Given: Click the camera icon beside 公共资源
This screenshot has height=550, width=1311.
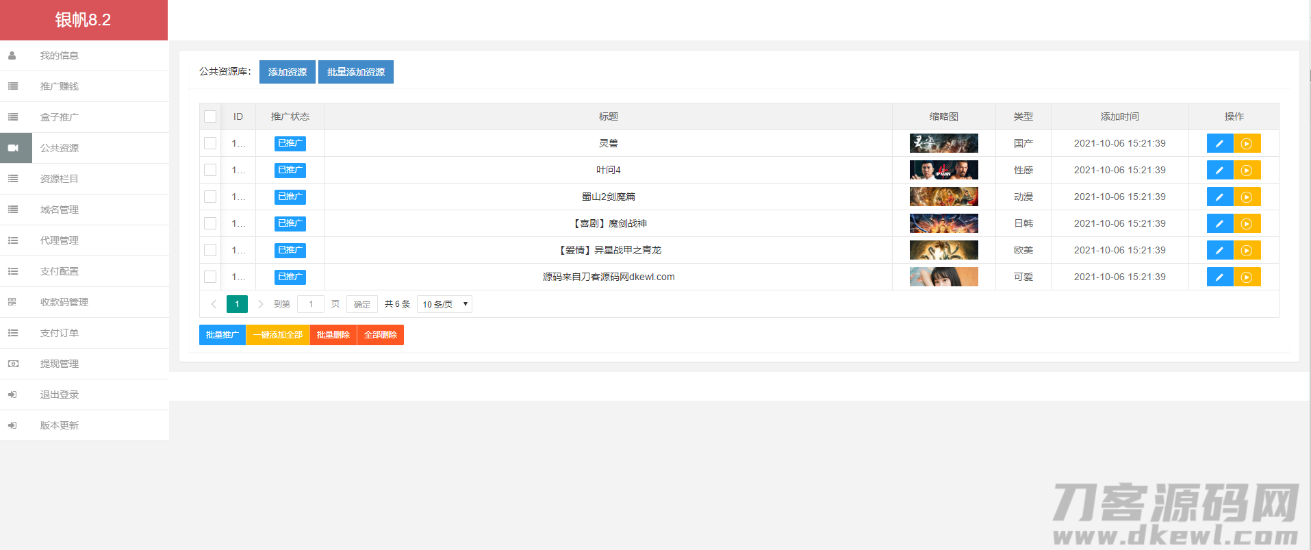Looking at the screenshot, I should tap(13, 148).
